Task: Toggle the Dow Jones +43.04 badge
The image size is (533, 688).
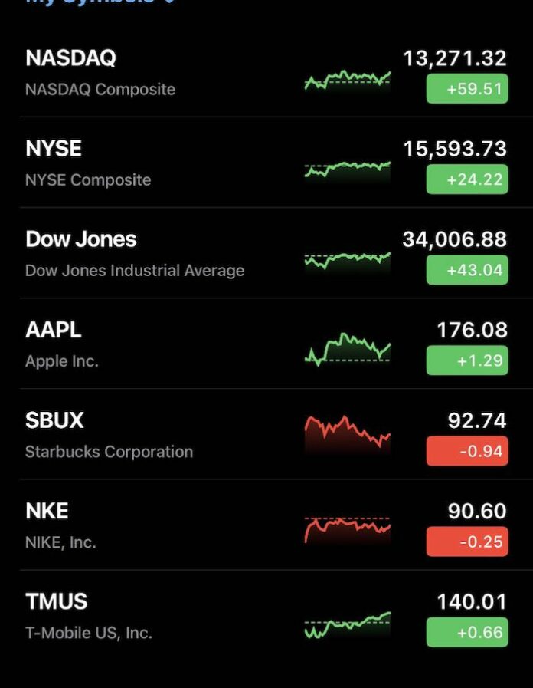Action: coord(467,270)
